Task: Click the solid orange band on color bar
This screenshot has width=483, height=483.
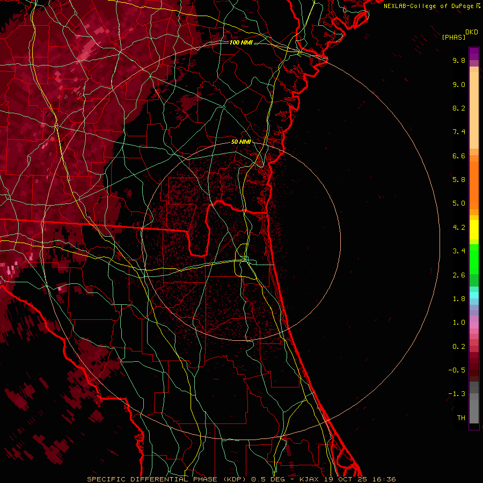Action: pos(474,185)
